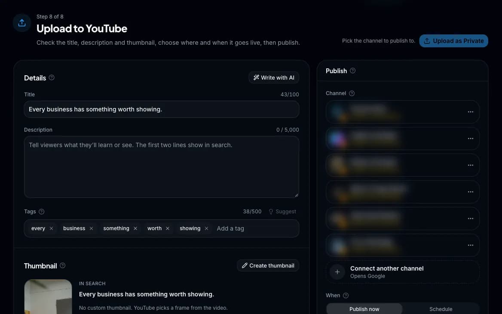The height and width of the screenshot is (314, 502).
Task: Open the Publish help icon
Action: click(352, 71)
